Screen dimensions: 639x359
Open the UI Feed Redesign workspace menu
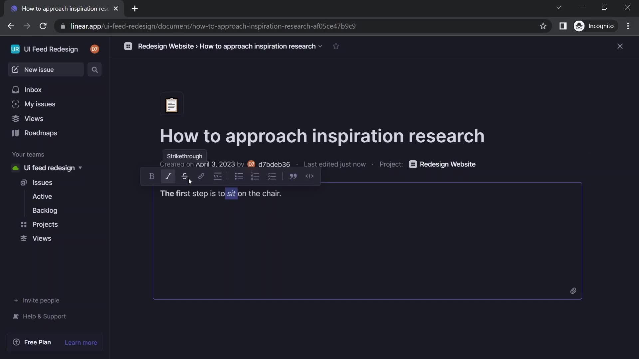click(x=44, y=49)
